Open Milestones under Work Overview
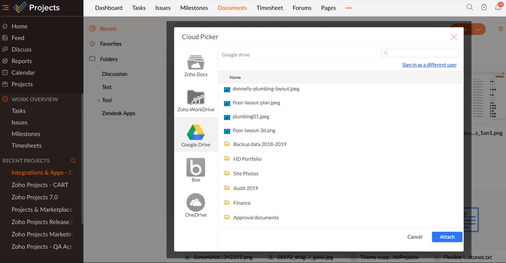Screen dimensions: 506x263 26,134
